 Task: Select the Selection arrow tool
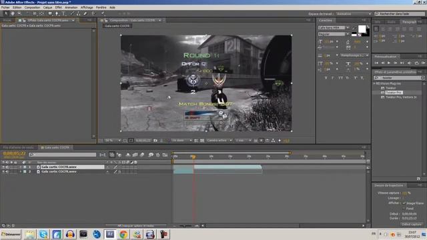coord(6,13)
